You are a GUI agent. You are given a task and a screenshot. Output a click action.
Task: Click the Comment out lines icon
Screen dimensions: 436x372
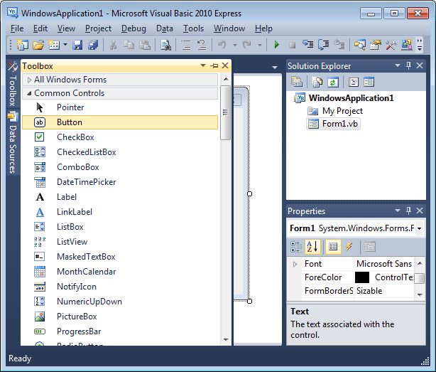186,45
